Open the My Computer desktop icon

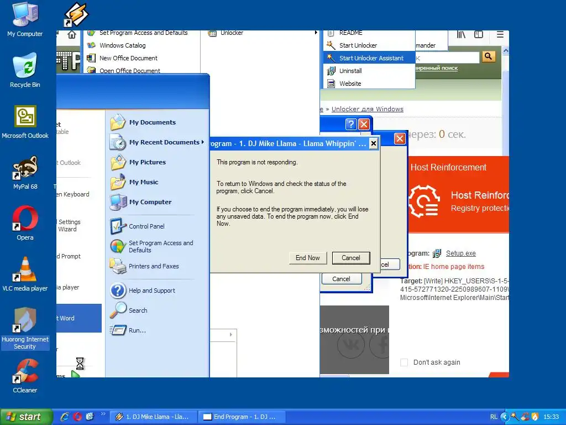pos(25,19)
